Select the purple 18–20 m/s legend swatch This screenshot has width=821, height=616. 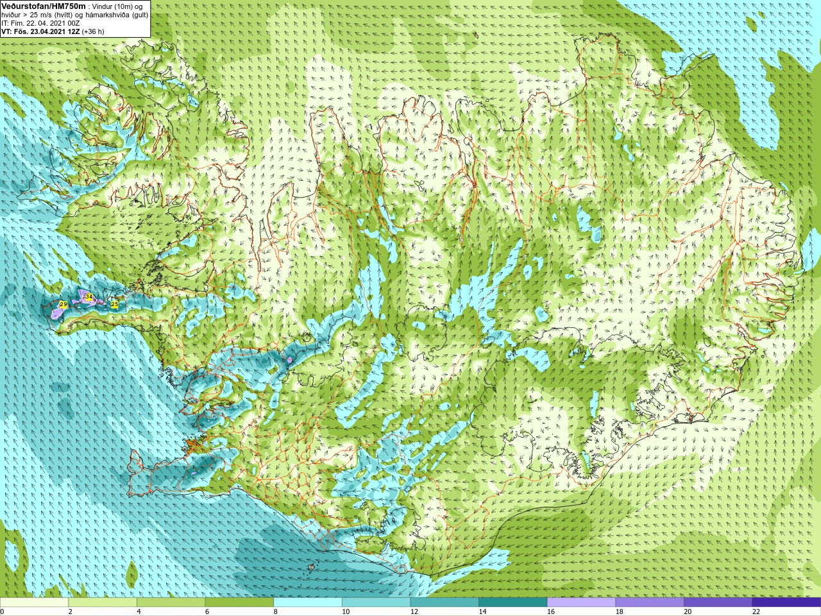click(x=650, y=603)
